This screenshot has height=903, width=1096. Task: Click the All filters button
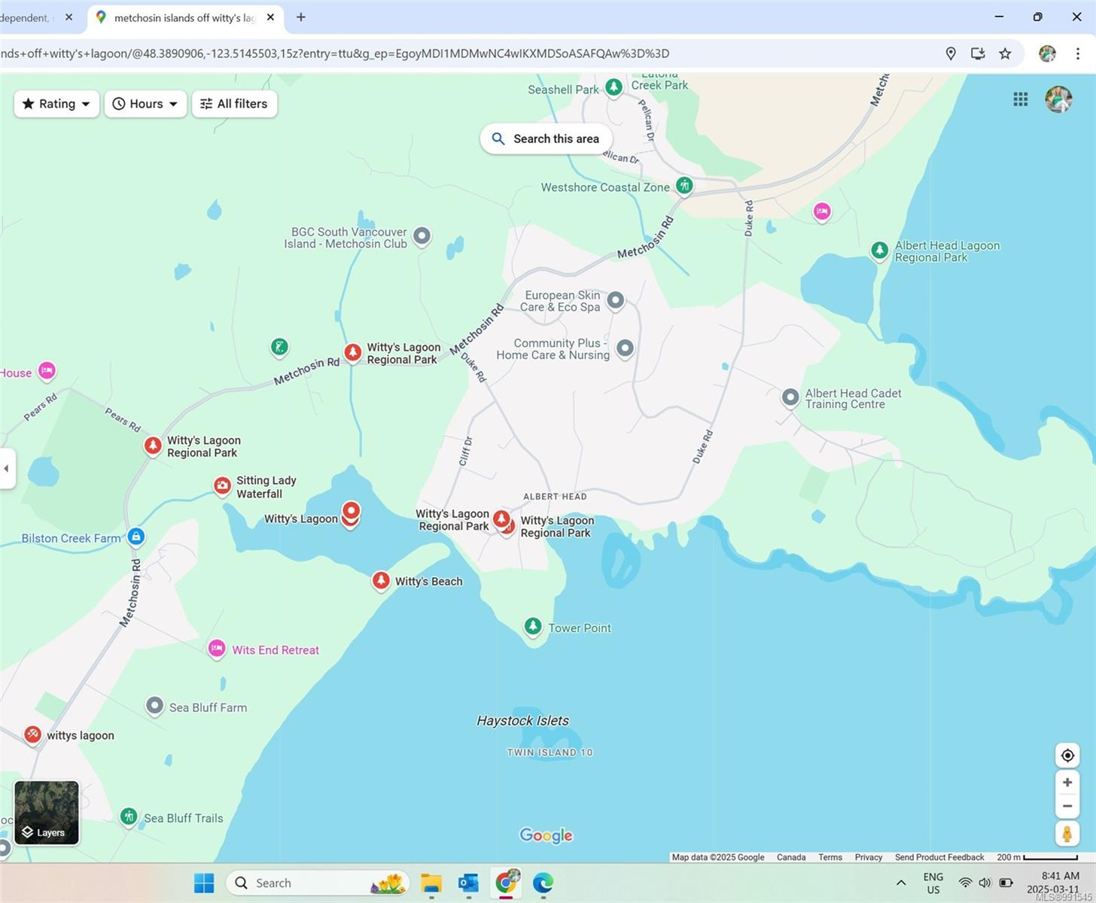point(235,104)
